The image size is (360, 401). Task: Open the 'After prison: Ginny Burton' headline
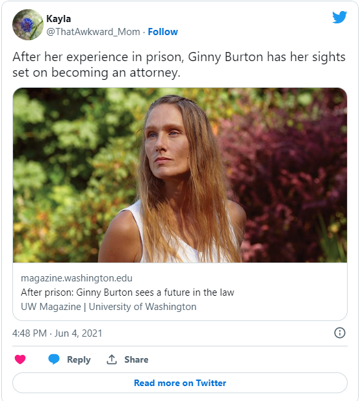pyautogui.click(x=127, y=292)
